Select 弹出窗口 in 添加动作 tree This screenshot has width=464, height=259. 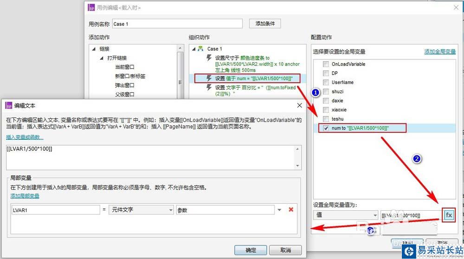point(124,85)
